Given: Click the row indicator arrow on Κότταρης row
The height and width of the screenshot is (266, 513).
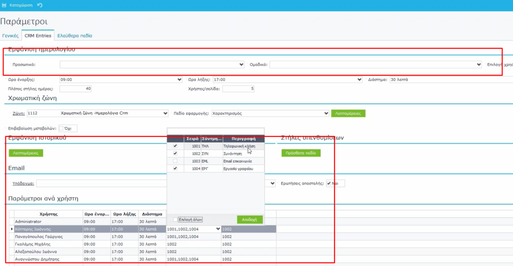Looking at the screenshot, I should [12, 229].
